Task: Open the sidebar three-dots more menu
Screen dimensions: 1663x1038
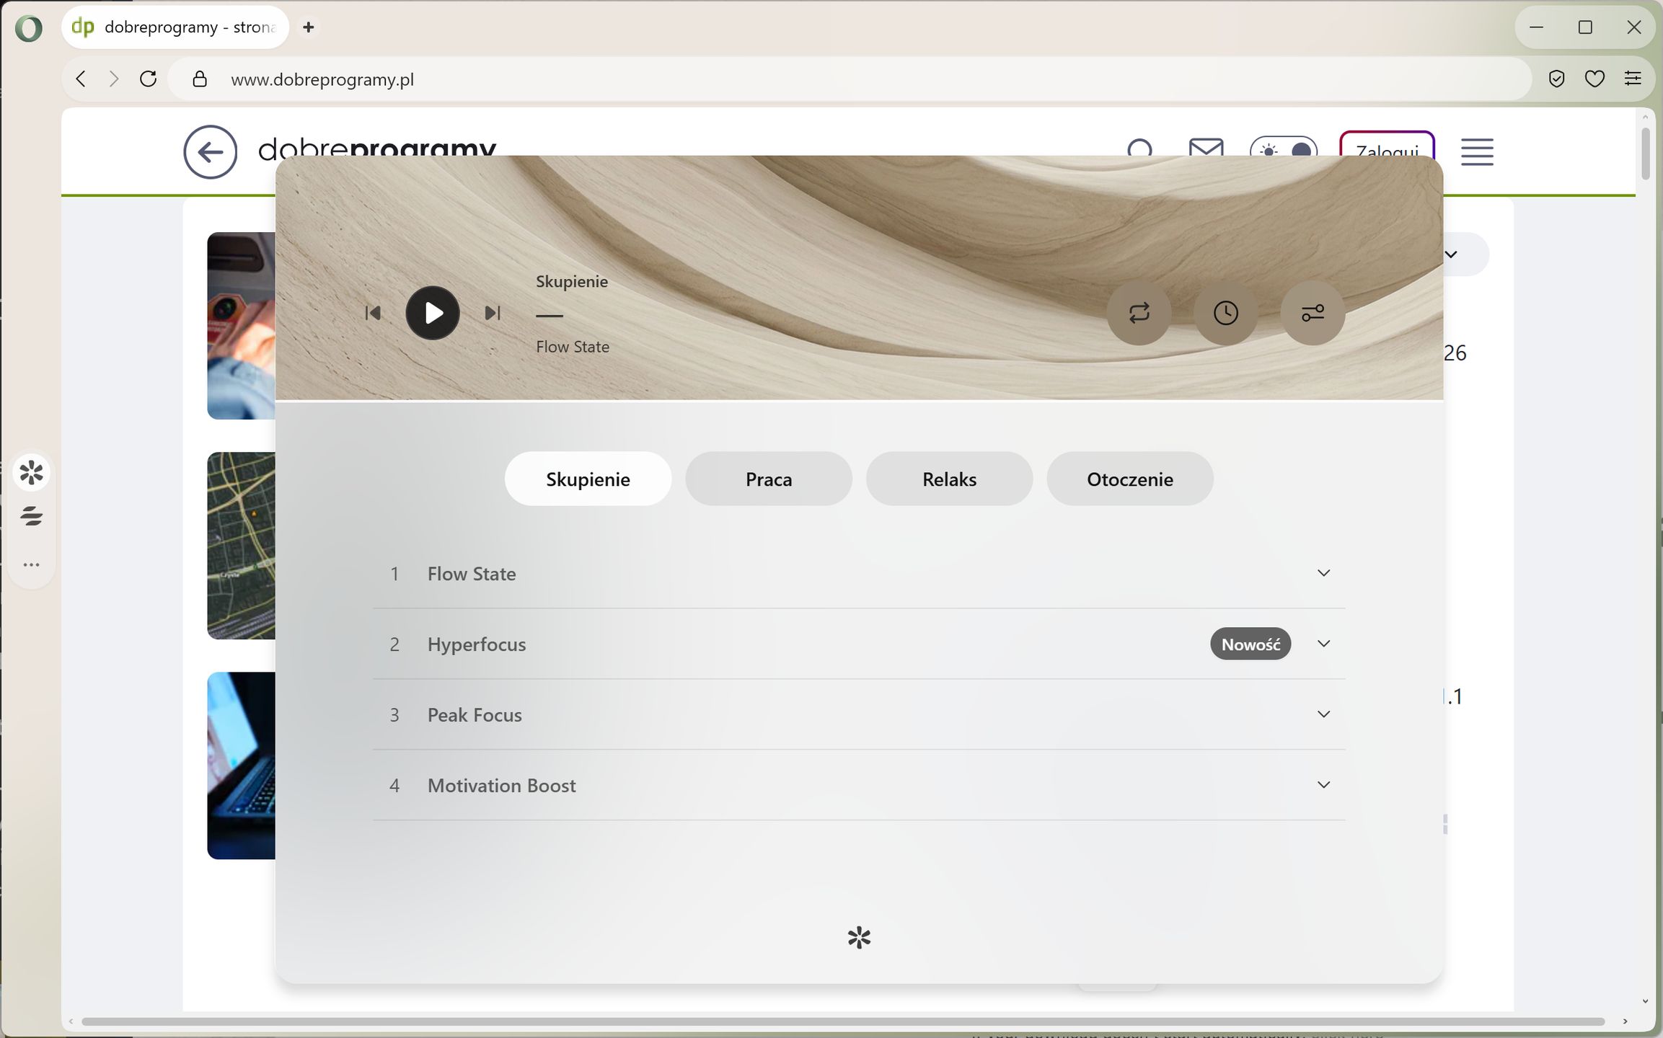Action: tap(31, 564)
